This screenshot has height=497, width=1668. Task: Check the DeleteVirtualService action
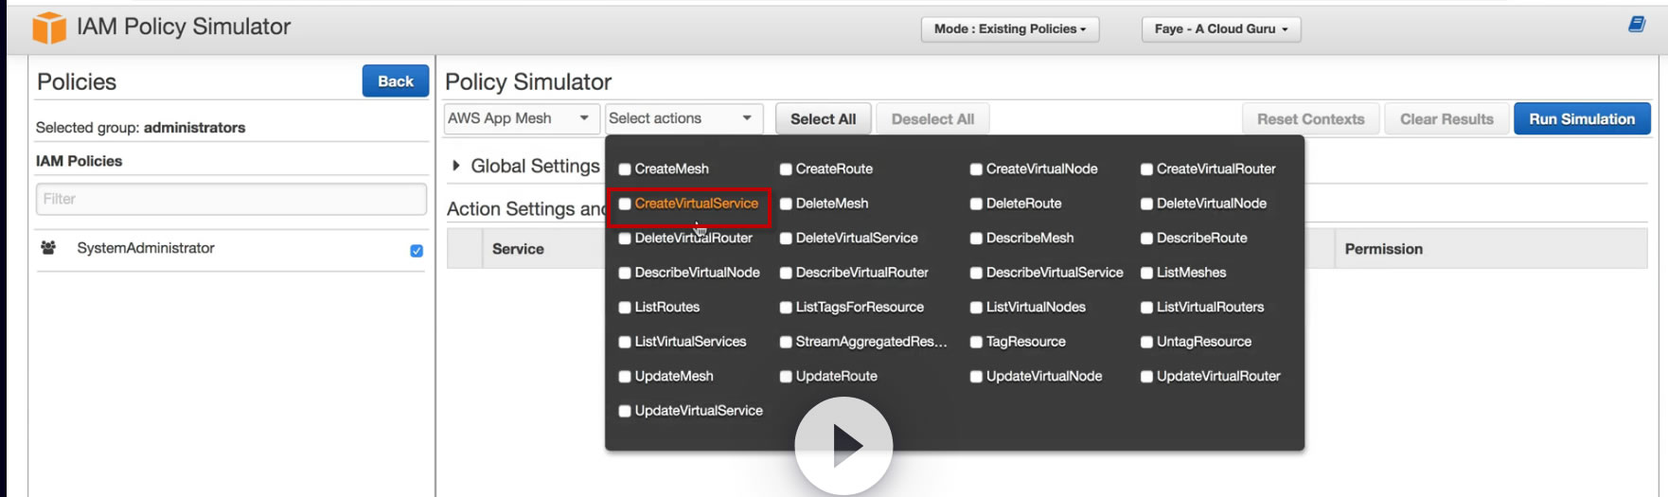786,239
